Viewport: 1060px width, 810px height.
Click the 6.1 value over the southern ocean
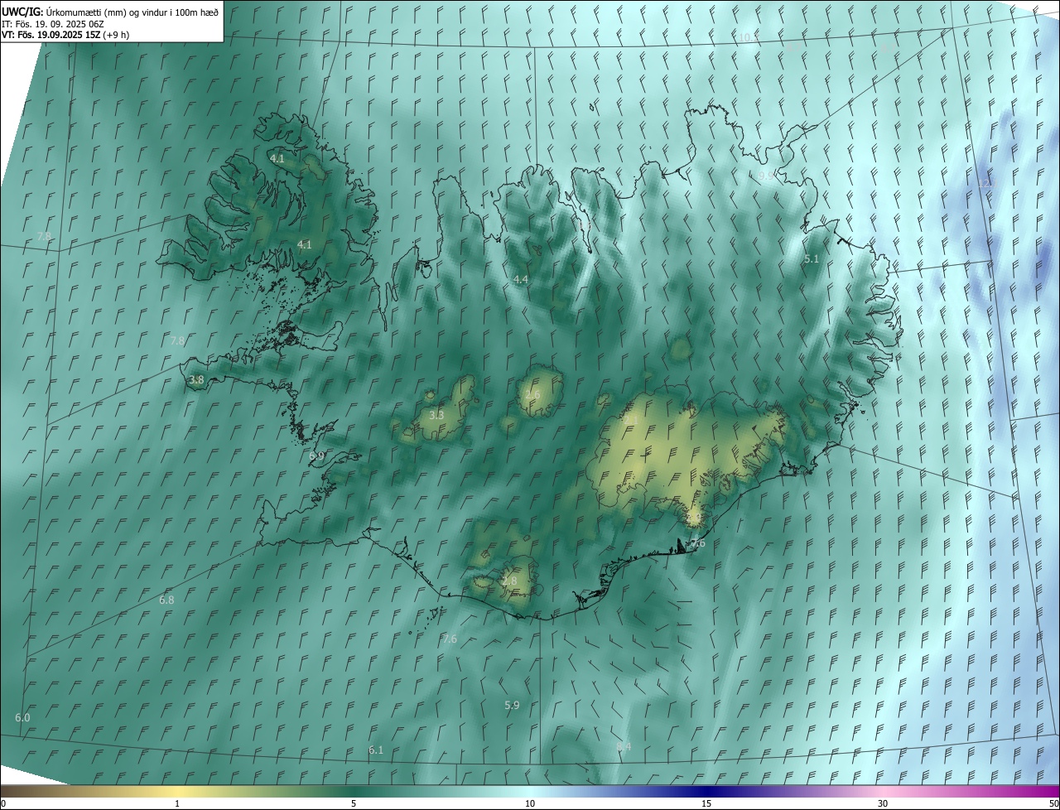tap(376, 750)
